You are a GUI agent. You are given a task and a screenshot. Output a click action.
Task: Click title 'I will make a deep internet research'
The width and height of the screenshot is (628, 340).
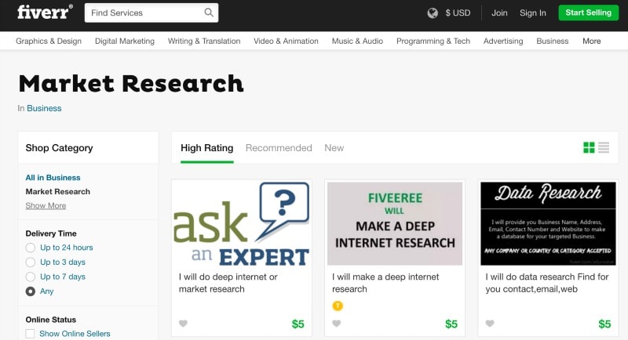[x=385, y=283]
